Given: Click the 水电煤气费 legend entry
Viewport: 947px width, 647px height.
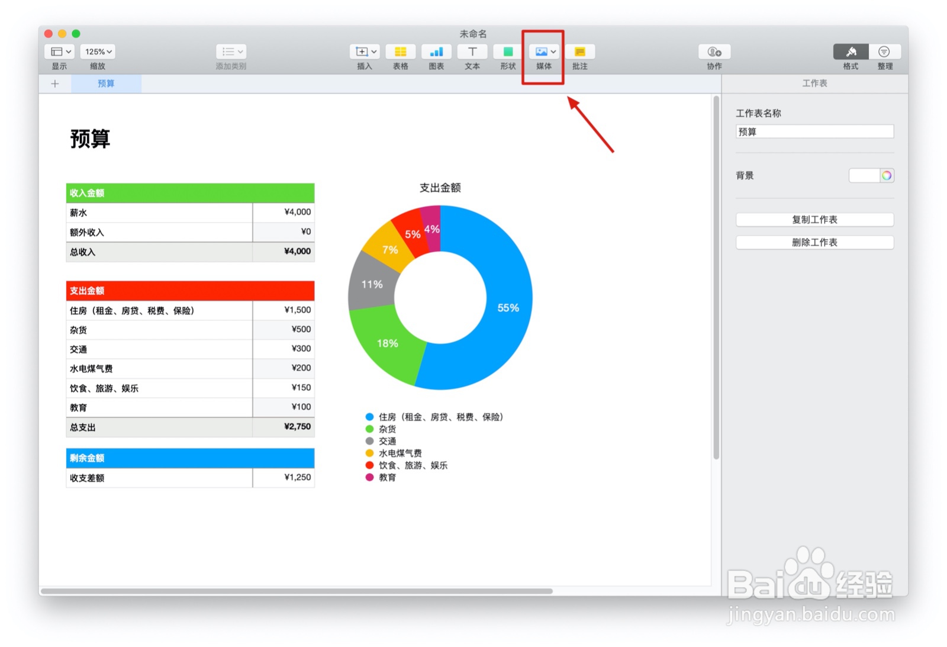Looking at the screenshot, I should (x=394, y=453).
